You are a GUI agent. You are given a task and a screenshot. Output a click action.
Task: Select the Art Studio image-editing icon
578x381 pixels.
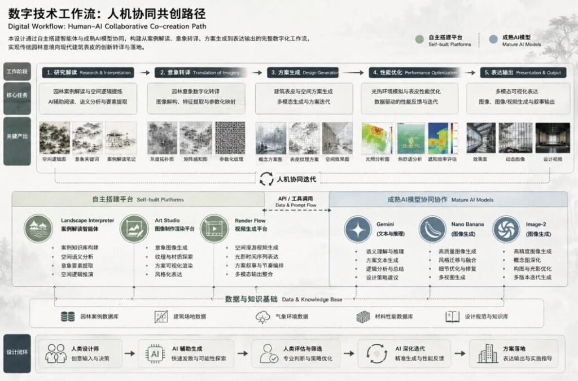134,229
